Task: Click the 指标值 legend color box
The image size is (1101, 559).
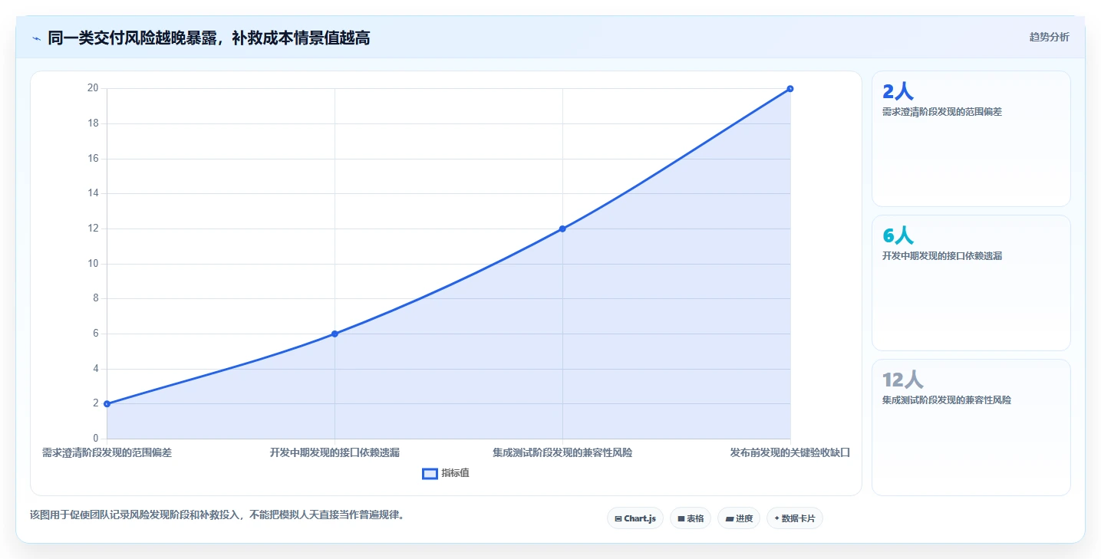Action: pos(430,474)
